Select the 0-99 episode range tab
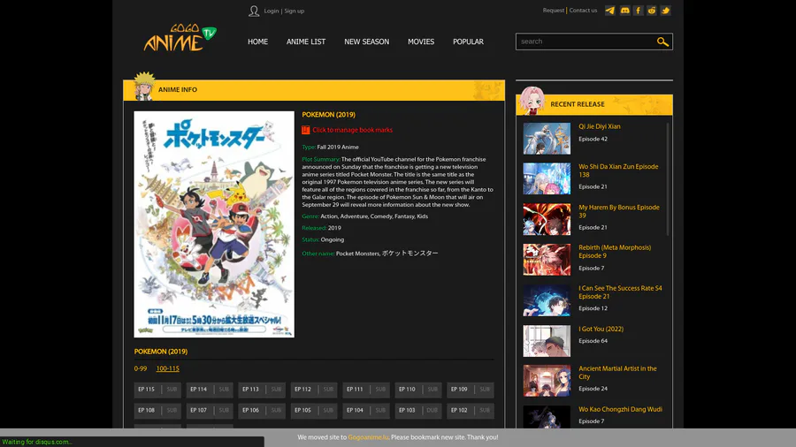The width and height of the screenshot is (796, 447). click(x=140, y=368)
